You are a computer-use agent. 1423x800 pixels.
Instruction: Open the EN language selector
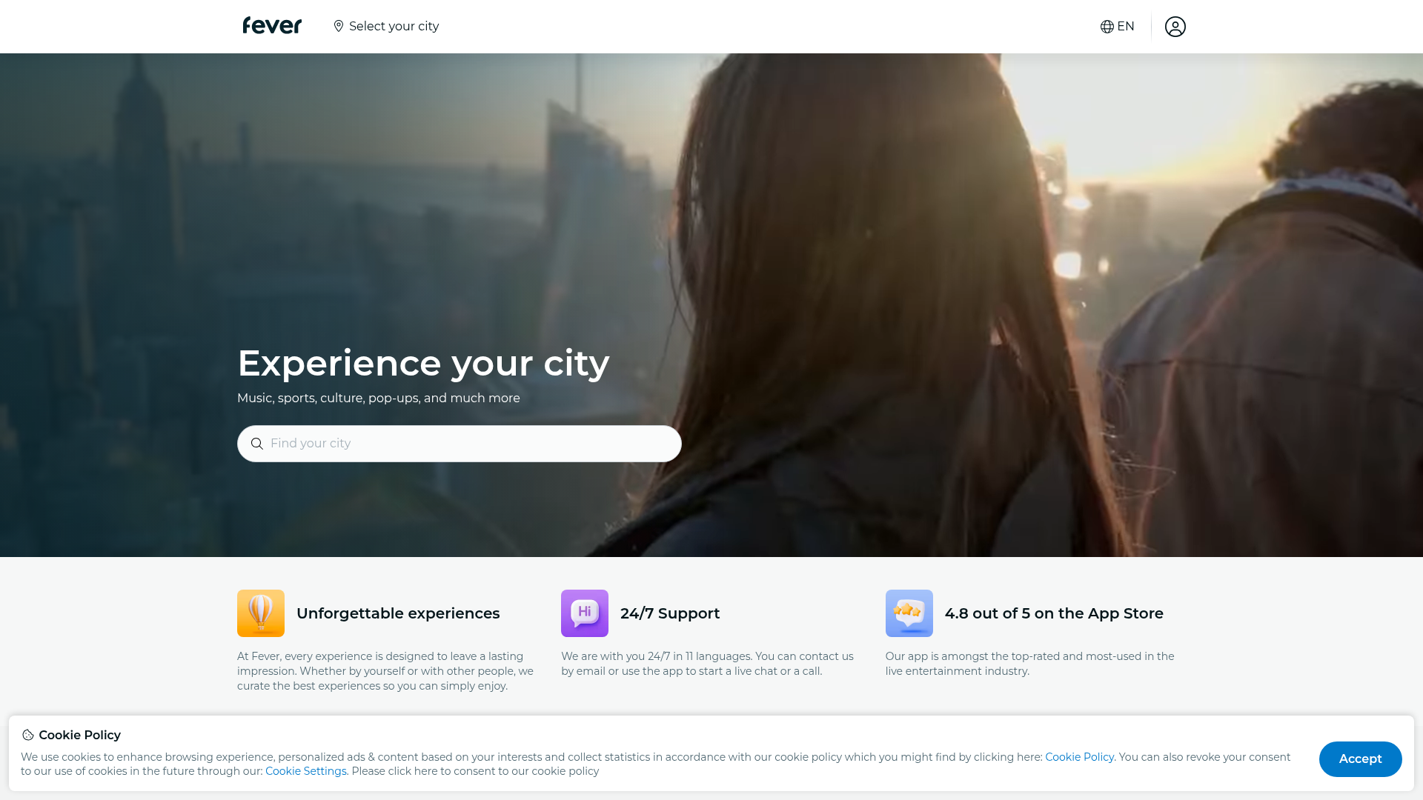1116,26
